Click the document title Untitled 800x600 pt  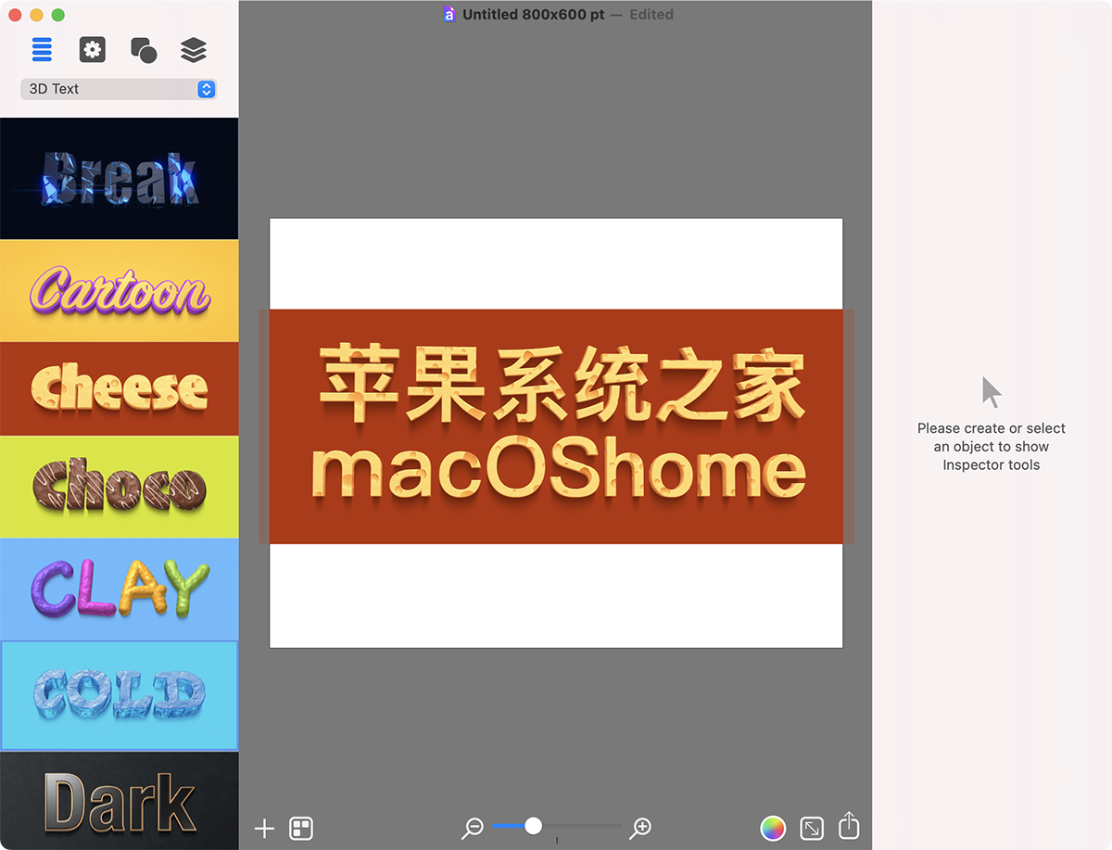click(534, 15)
